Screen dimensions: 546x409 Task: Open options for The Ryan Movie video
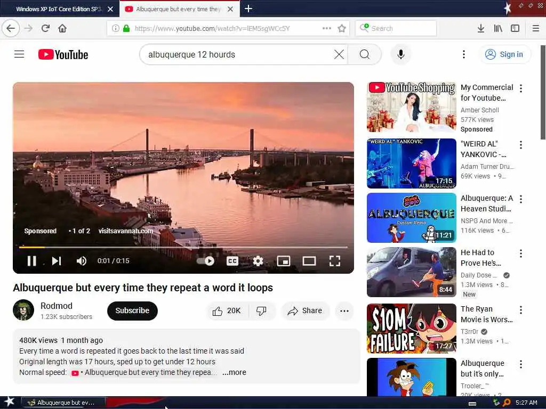[x=521, y=309]
